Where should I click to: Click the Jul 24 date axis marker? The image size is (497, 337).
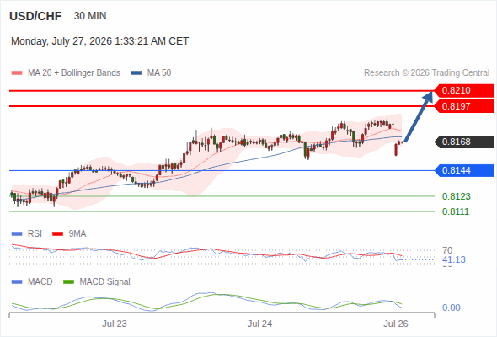[259, 324]
